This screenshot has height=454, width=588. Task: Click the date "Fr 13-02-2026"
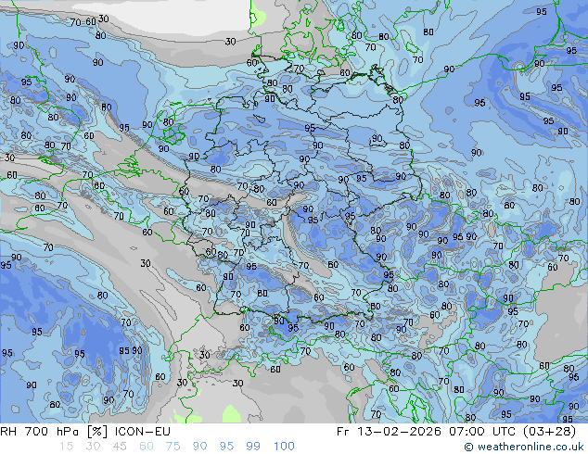pos(389,432)
